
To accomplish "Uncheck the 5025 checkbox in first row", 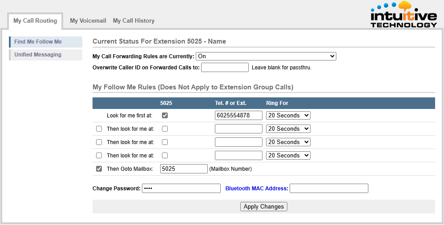I will tap(165, 116).
